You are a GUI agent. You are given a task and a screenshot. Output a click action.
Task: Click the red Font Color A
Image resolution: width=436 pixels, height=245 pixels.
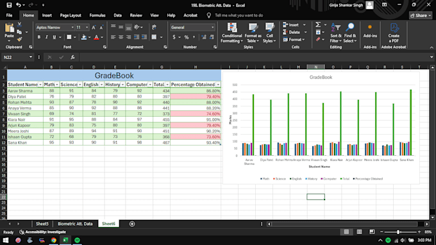96,37
